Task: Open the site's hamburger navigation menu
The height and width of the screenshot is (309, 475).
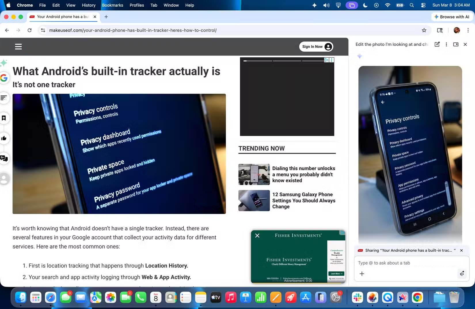Action: coord(18,46)
